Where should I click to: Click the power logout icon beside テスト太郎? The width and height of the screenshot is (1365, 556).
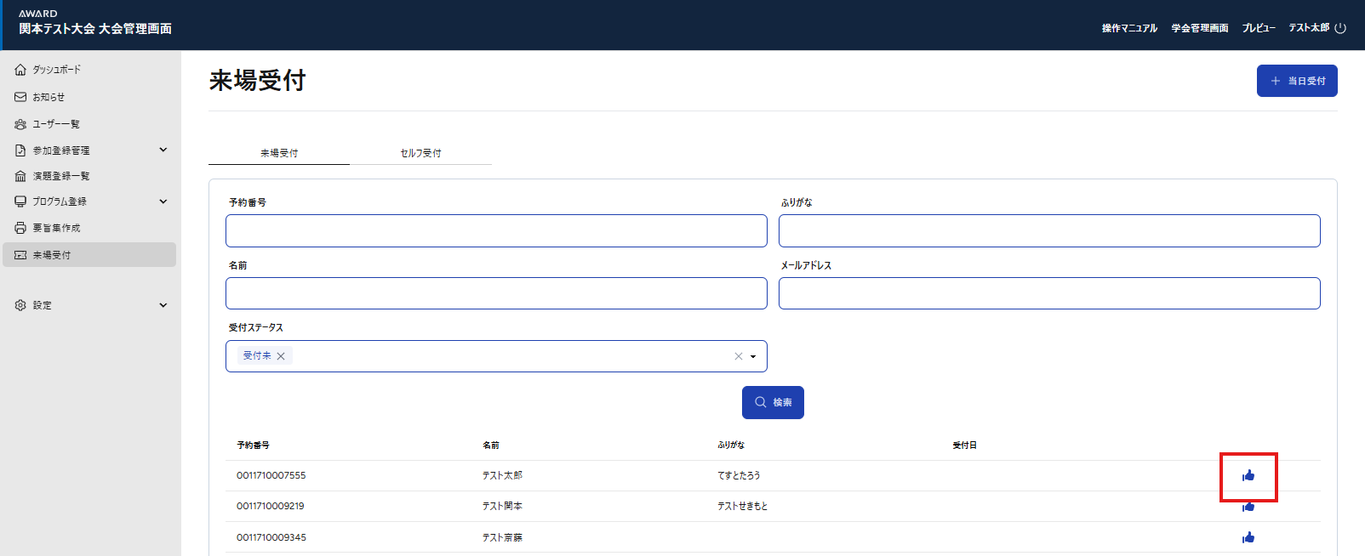tap(1340, 28)
